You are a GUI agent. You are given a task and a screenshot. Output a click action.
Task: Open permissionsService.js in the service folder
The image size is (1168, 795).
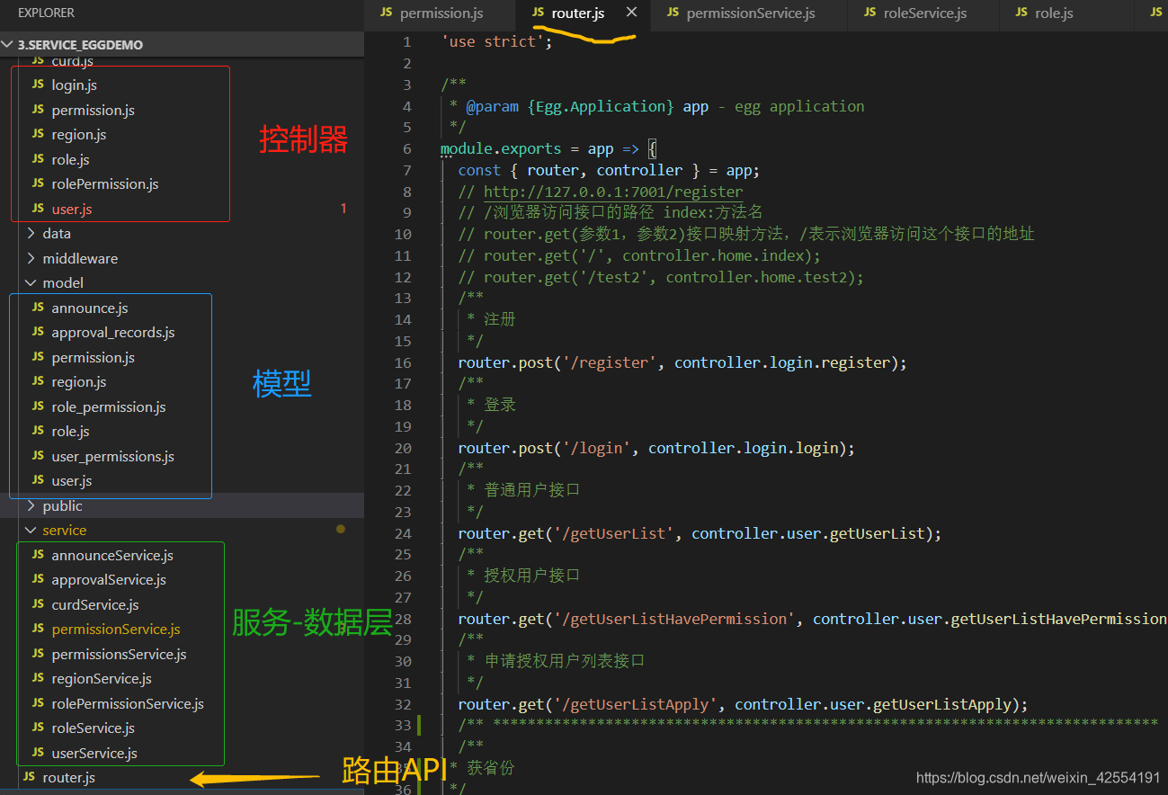tap(119, 654)
